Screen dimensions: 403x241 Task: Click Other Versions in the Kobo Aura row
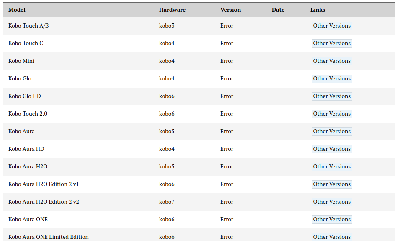(332, 132)
